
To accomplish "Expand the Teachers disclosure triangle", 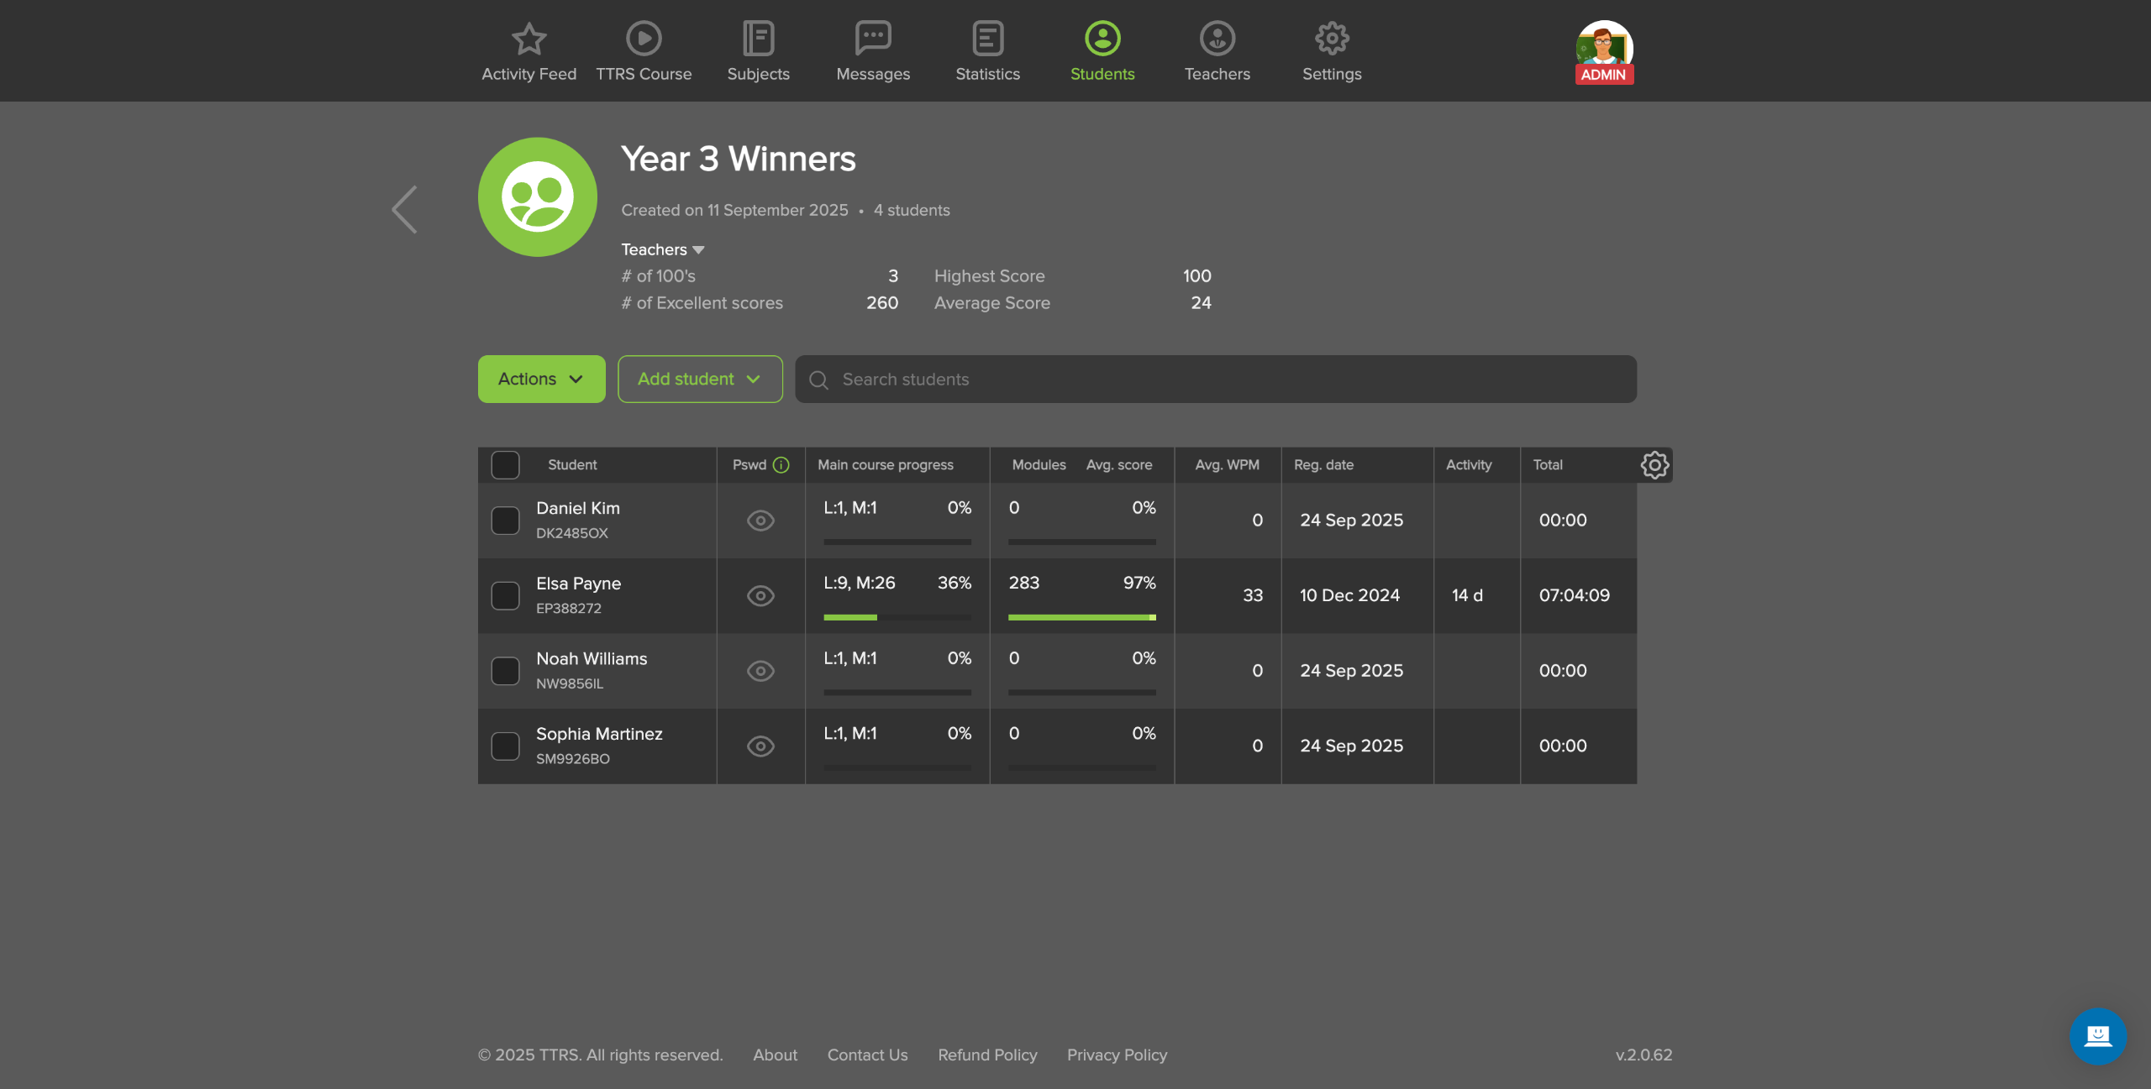I will point(698,250).
